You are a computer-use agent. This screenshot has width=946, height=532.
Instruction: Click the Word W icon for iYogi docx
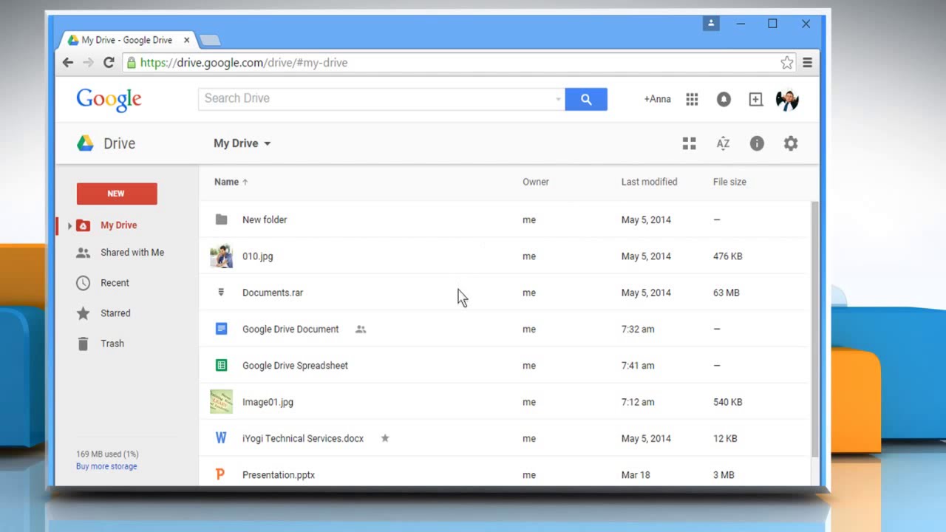coord(220,438)
